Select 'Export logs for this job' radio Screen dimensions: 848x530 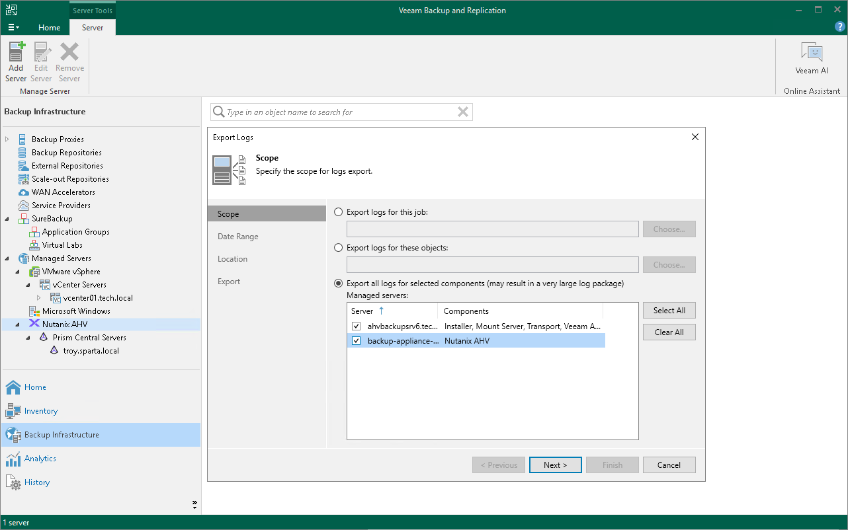[x=339, y=212]
